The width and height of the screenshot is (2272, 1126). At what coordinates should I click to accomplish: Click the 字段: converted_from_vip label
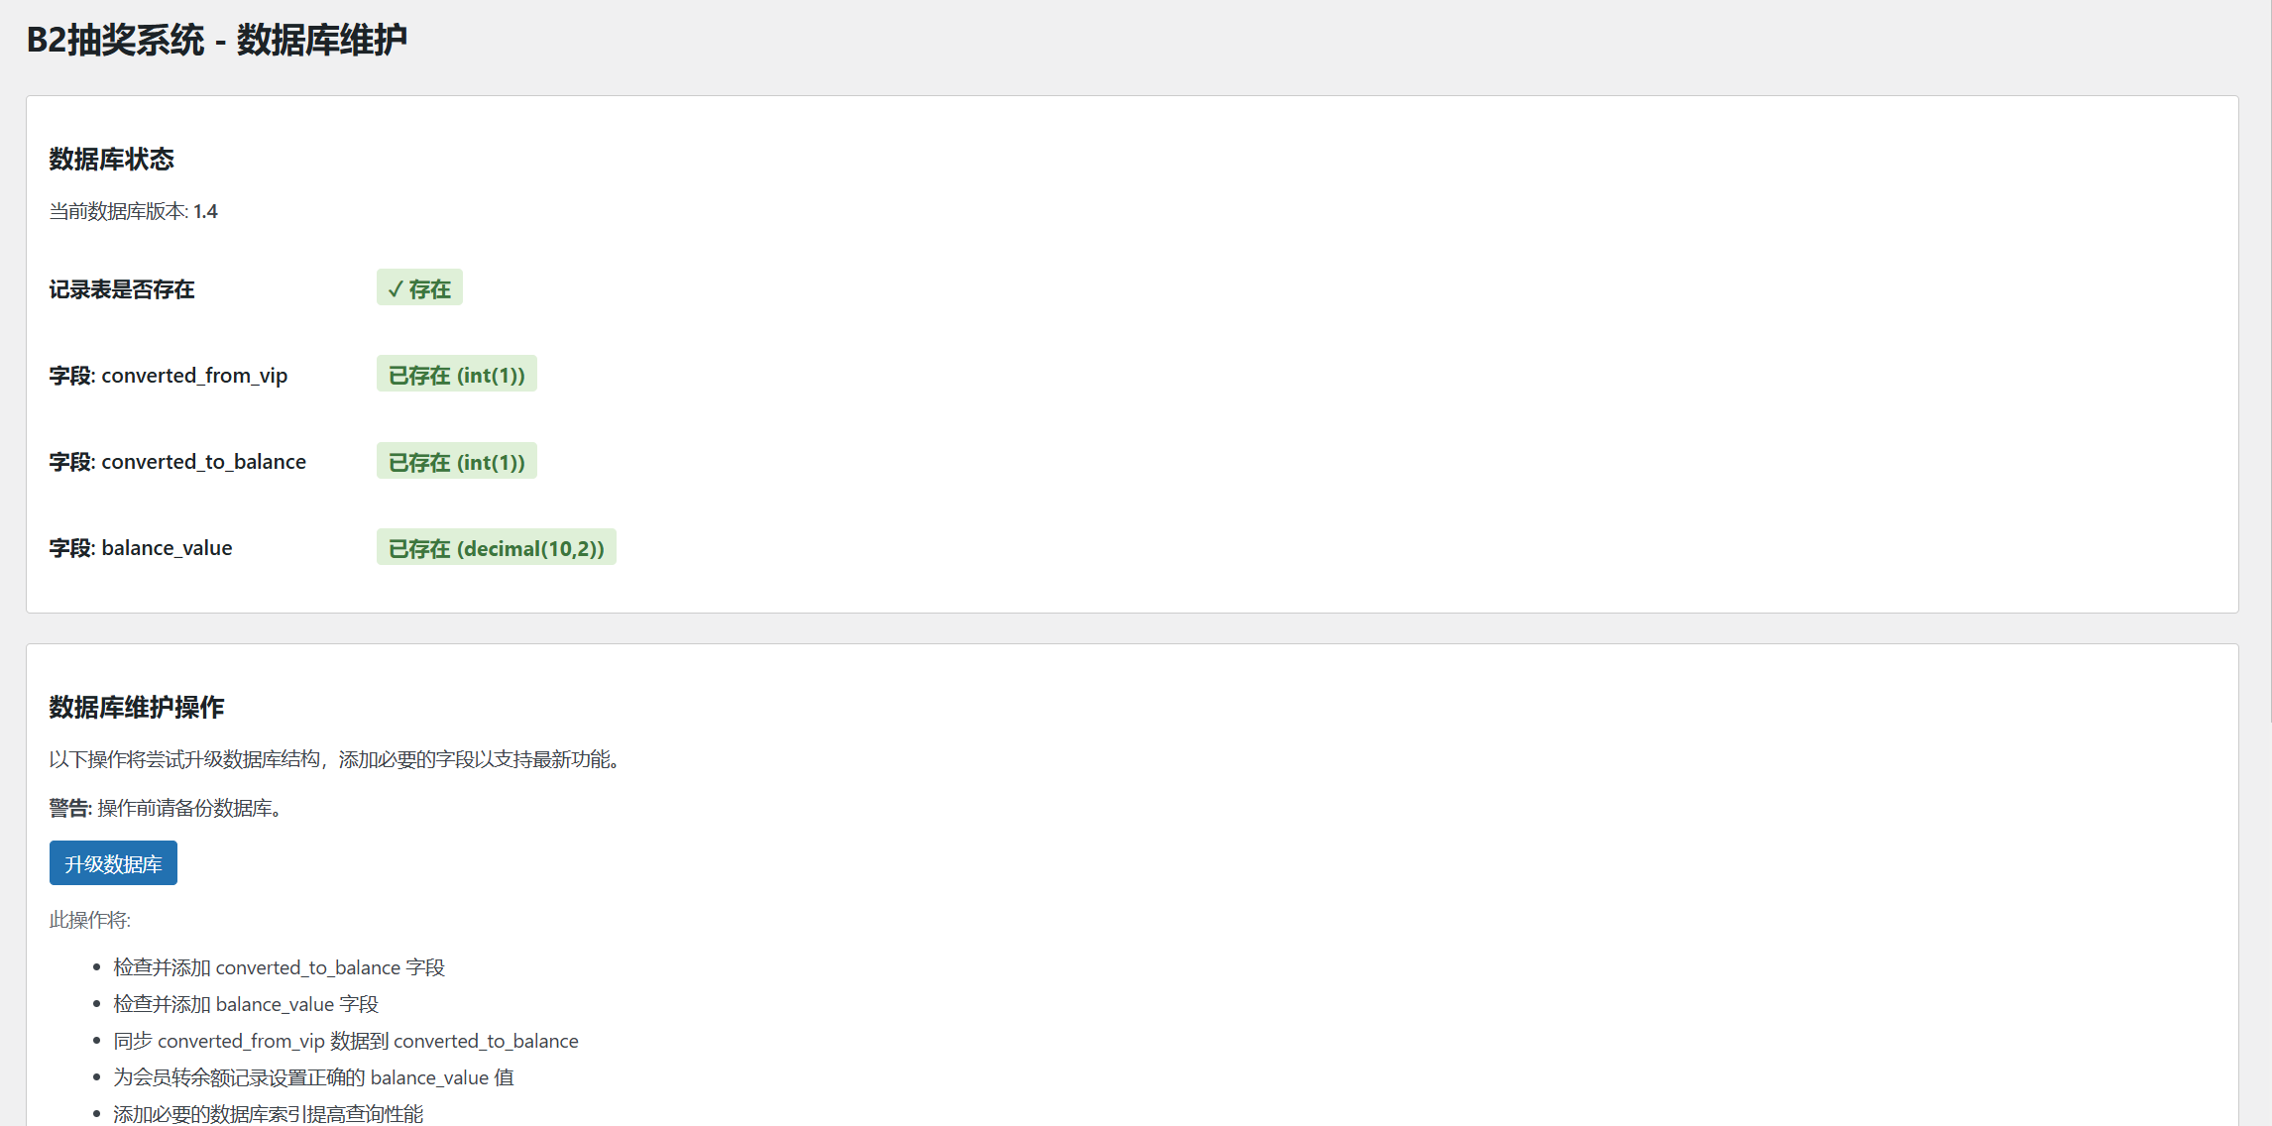coord(169,376)
